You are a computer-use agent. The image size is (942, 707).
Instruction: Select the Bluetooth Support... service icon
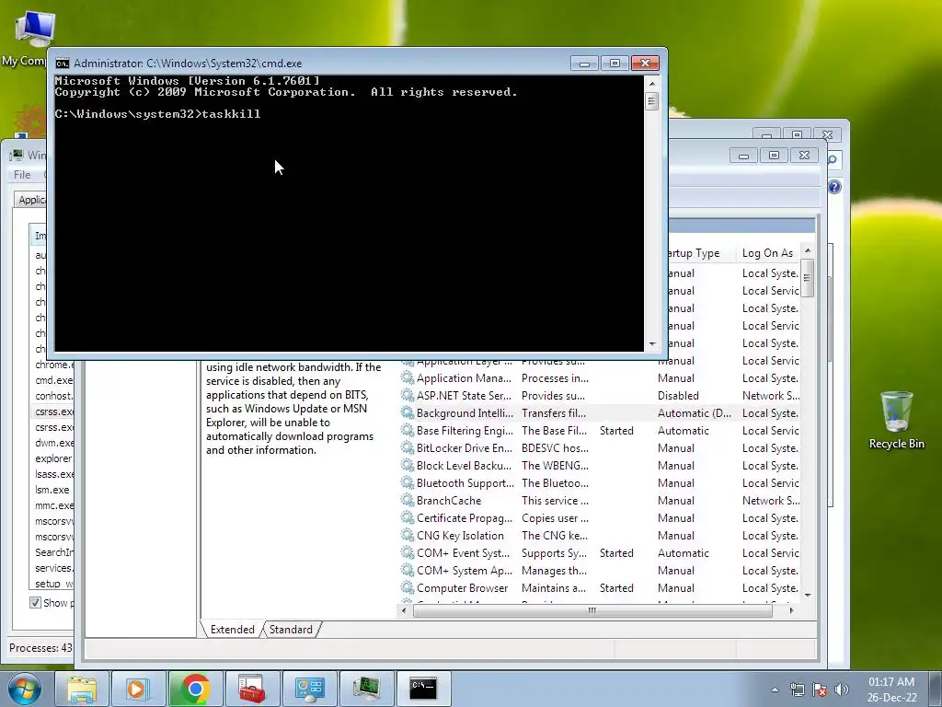pyautogui.click(x=408, y=482)
